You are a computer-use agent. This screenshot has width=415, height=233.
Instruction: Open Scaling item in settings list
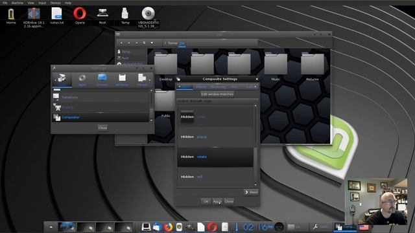pyautogui.click(x=101, y=107)
